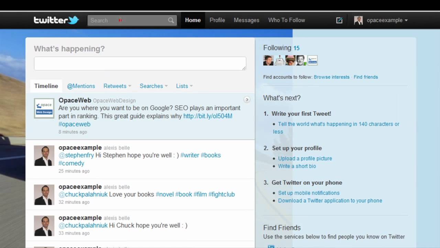This screenshot has height=248, width=440.
Task: Click opaceexample name on #fightclub tweet
Action: point(80,187)
